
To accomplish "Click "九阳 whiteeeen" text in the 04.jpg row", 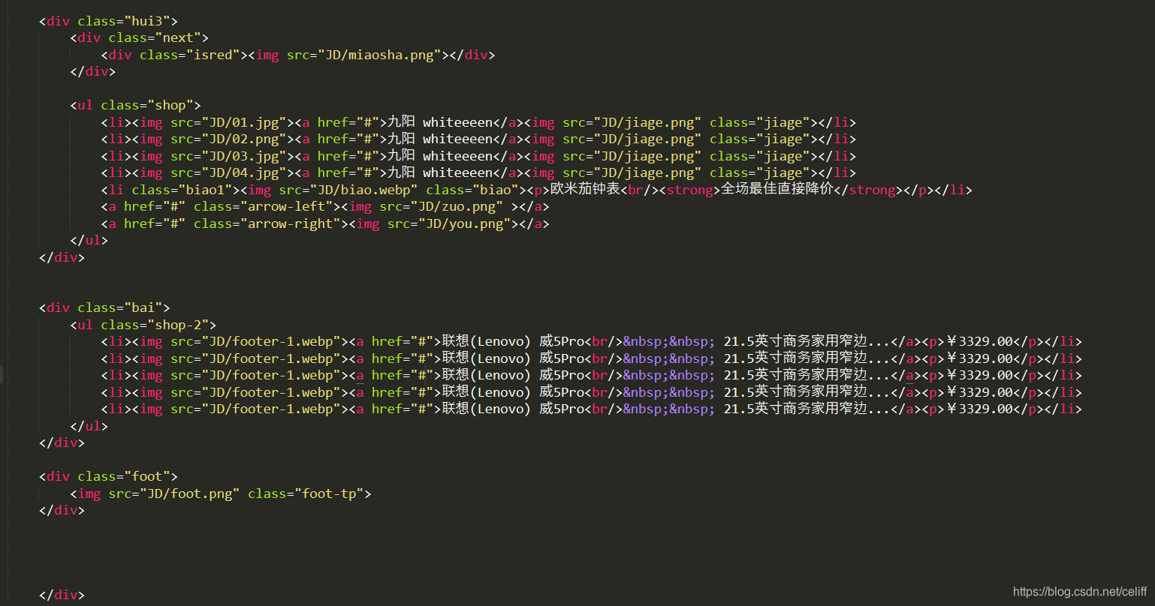I will 439,172.
